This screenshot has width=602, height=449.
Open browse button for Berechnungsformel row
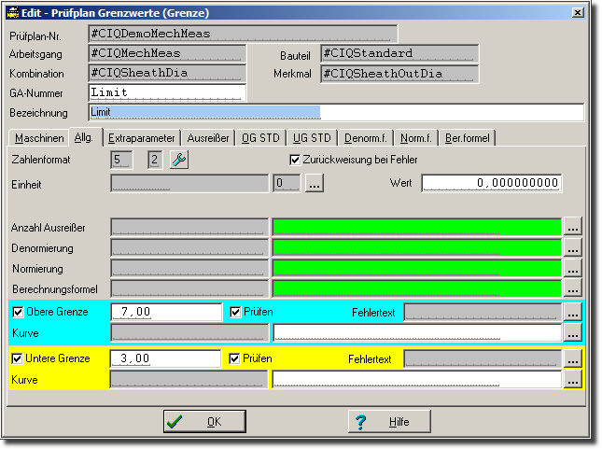click(573, 288)
